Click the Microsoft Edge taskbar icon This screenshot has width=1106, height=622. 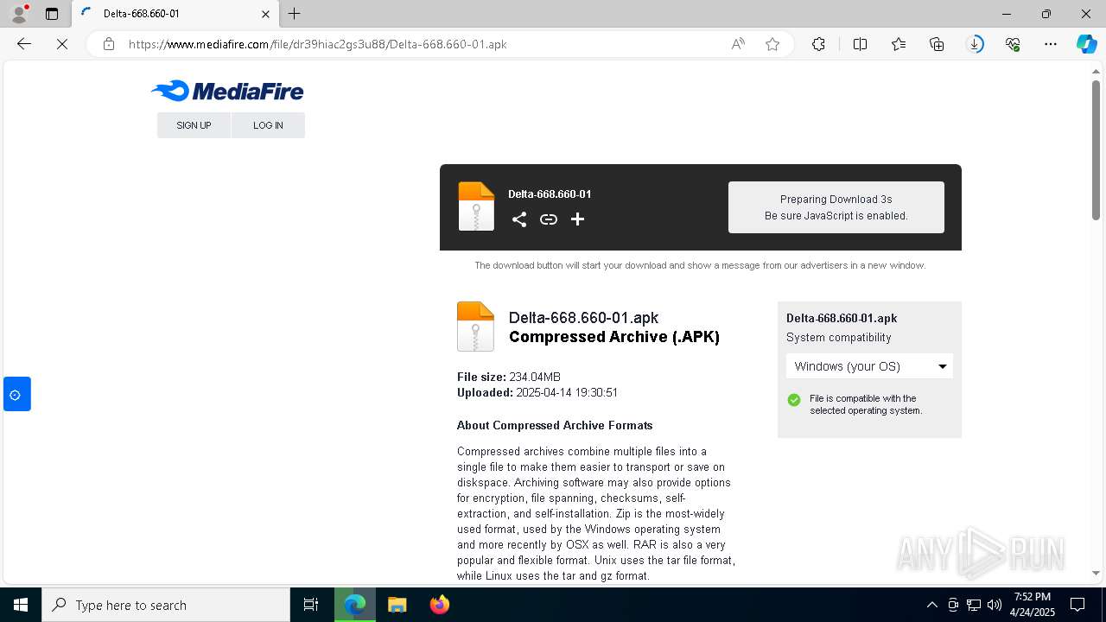(355, 605)
